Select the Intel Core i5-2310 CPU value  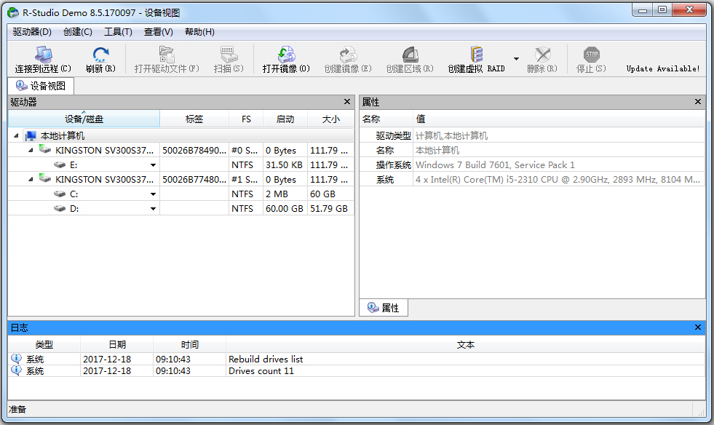[558, 180]
